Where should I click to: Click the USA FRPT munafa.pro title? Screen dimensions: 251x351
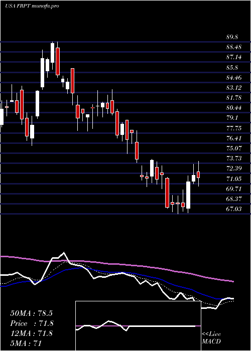pos(32,6)
